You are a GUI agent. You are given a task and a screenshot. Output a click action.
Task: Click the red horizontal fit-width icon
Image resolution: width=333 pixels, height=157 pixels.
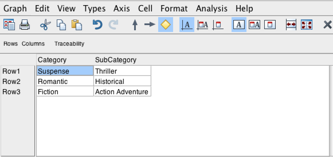291,25
